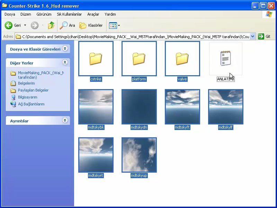277x208 pixels.
Task: Click the folder icon in the title bar
Action: point(5,6)
